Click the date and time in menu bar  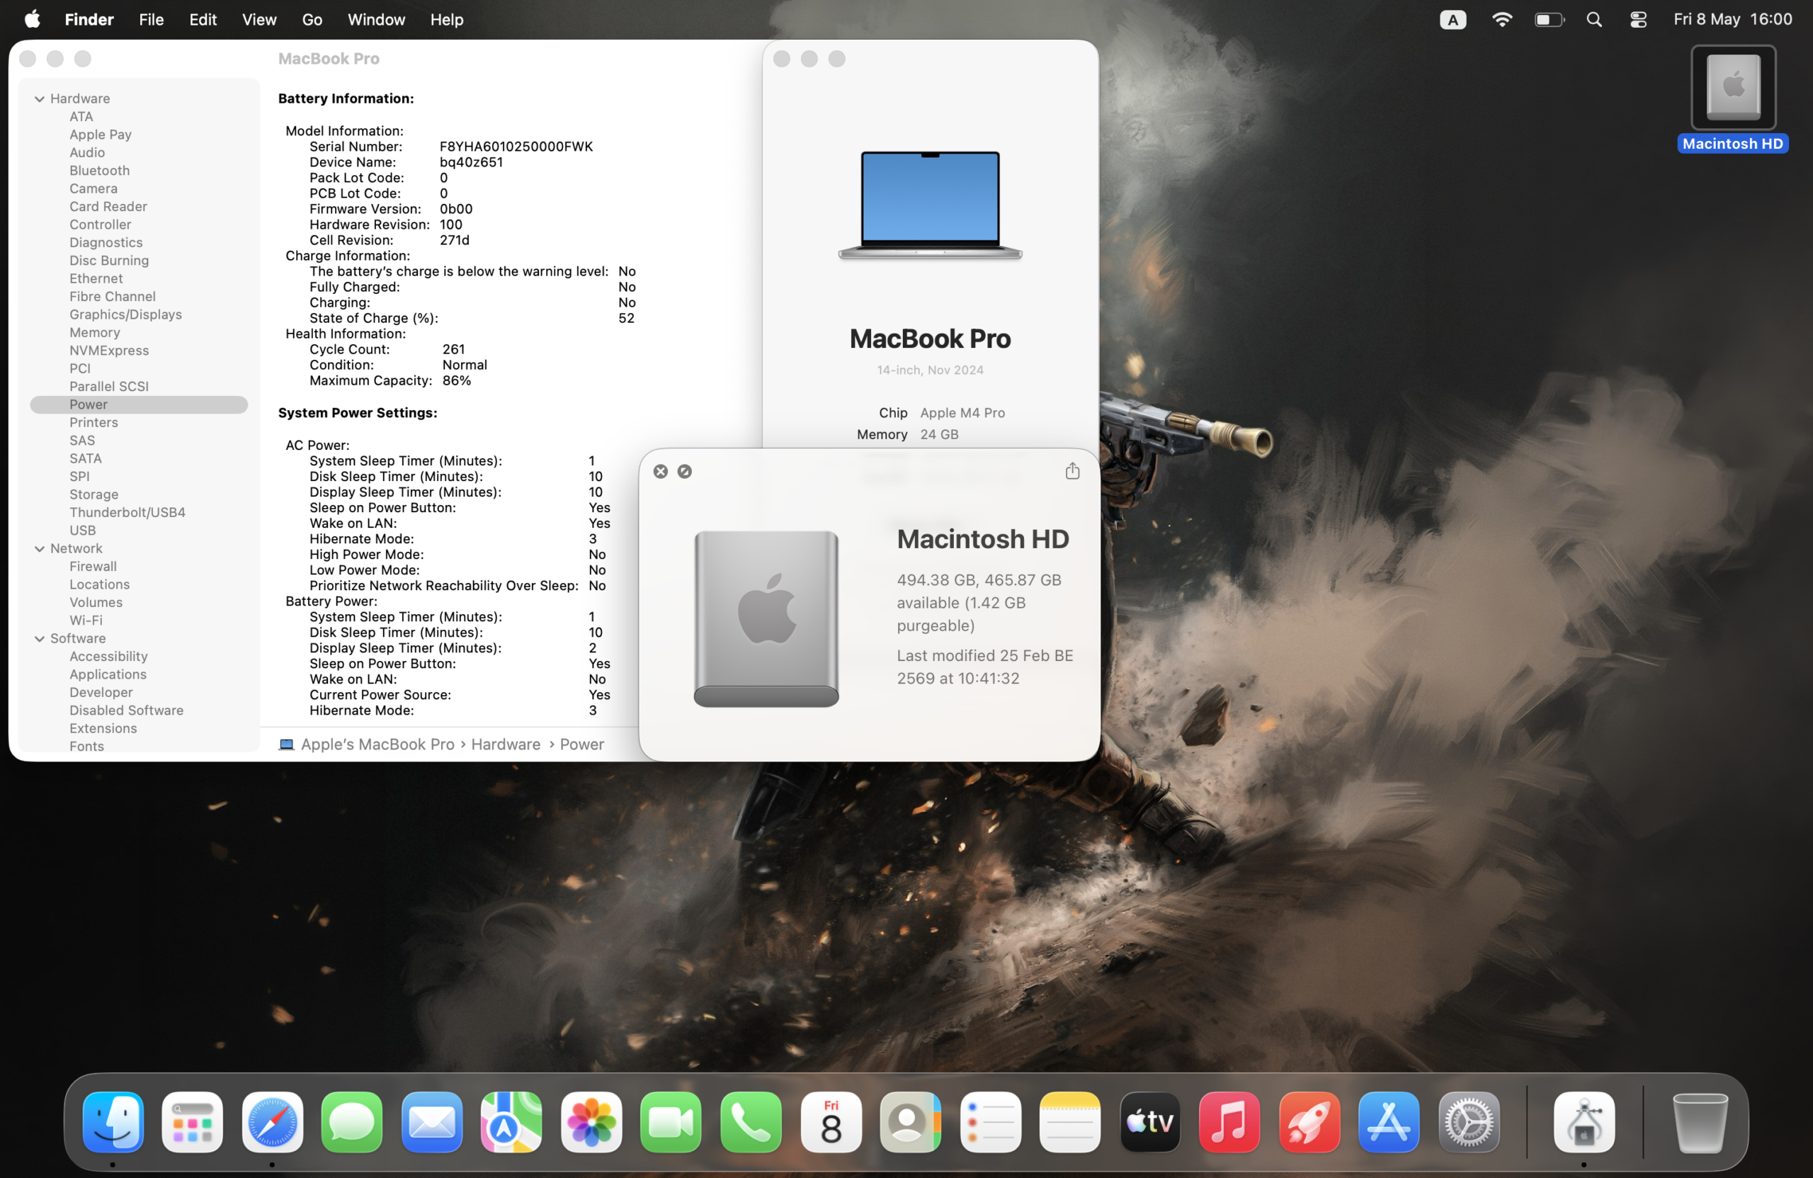pyautogui.click(x=1732, y=19)
